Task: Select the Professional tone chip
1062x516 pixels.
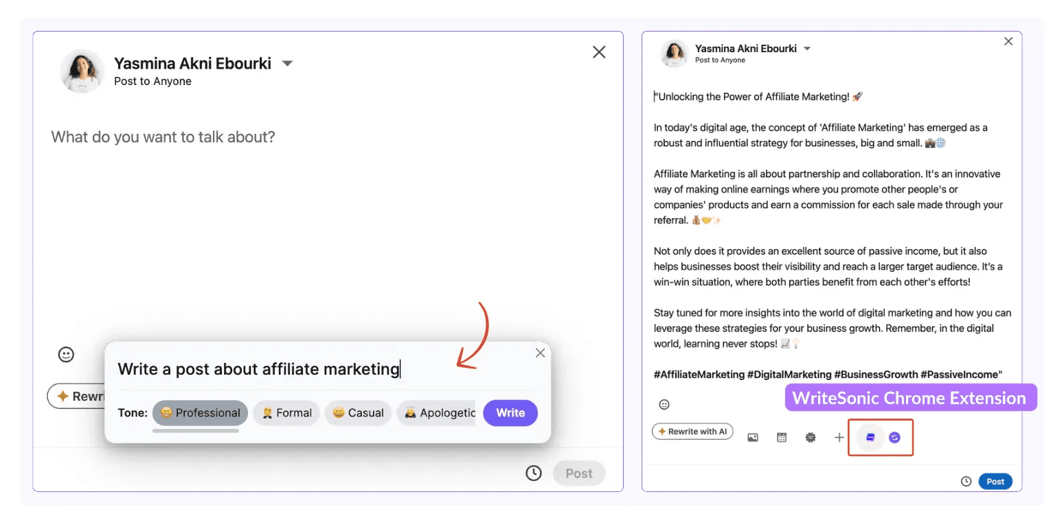Action: [200, 413]
